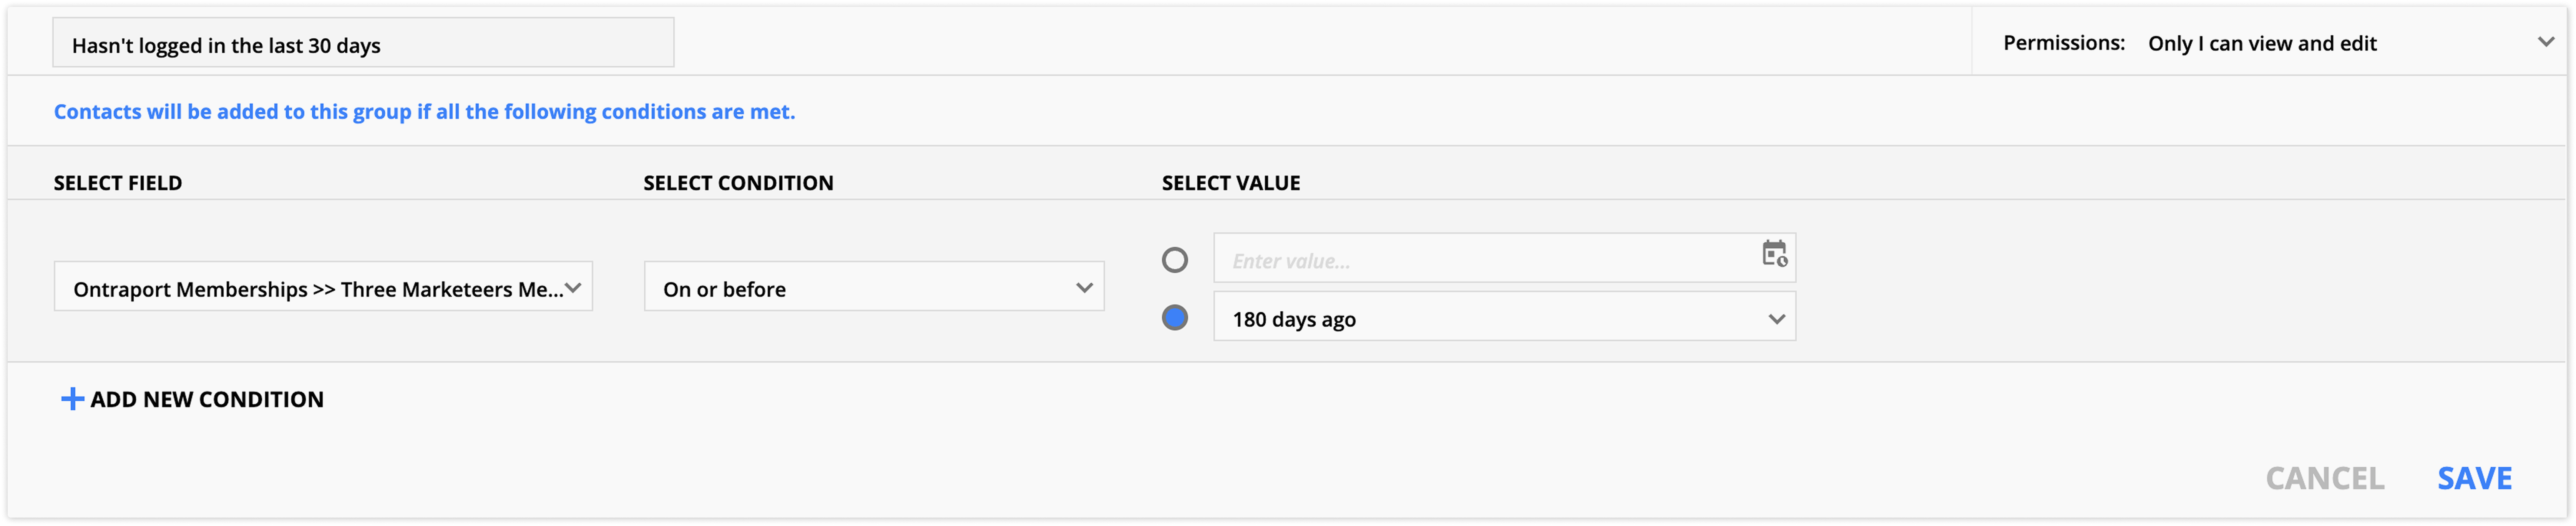Select the radio button beside "180 days ago"
The image size is (2576, 526).
click(1175, 318)
